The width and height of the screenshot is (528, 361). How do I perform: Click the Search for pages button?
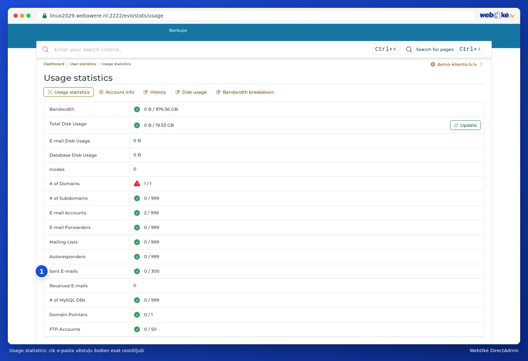[444, 49]
